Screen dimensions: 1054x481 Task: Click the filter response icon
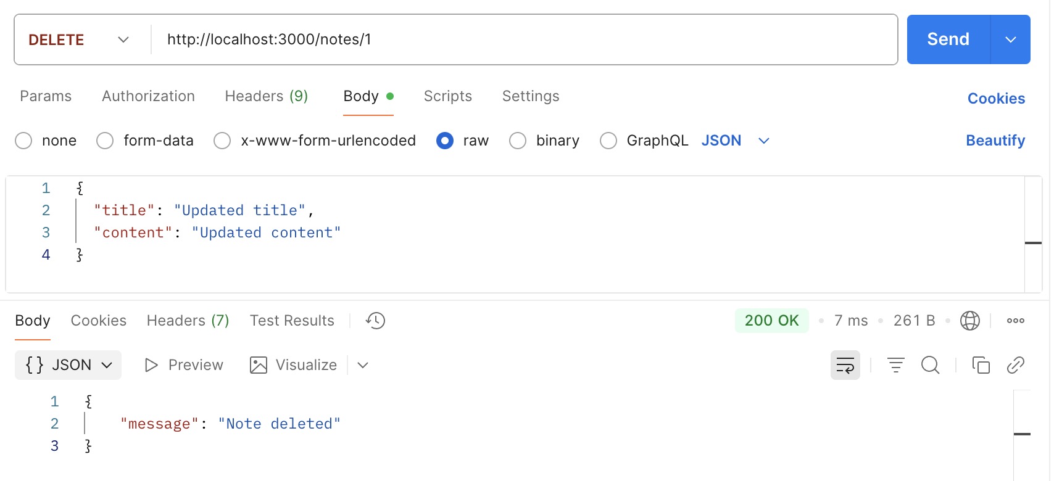point(895,365)
